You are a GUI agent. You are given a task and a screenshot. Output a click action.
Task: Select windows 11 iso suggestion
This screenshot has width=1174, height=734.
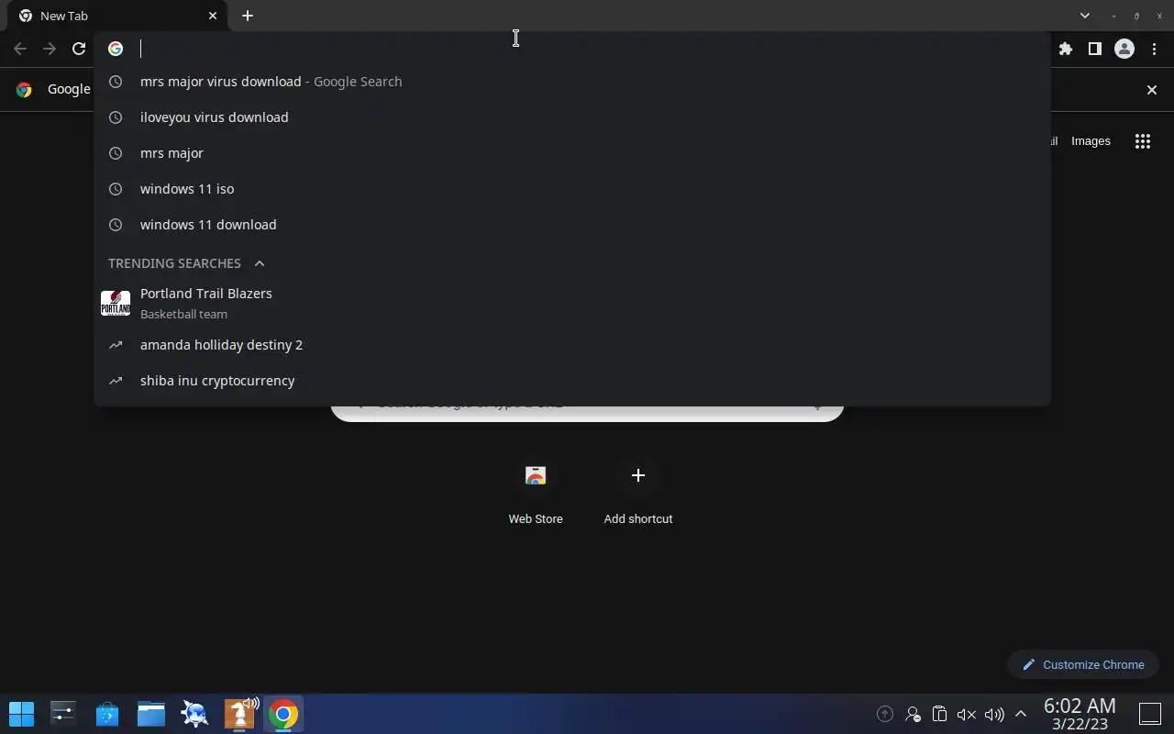click(572, 189)
